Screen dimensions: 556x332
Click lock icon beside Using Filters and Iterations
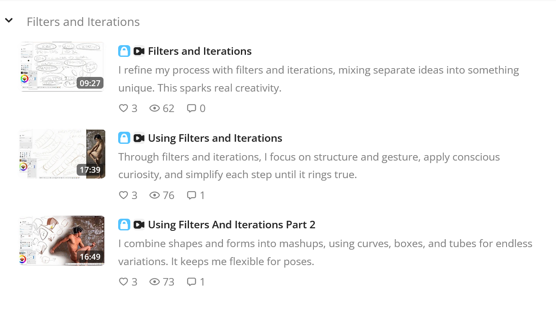click(x=124, y=138)
